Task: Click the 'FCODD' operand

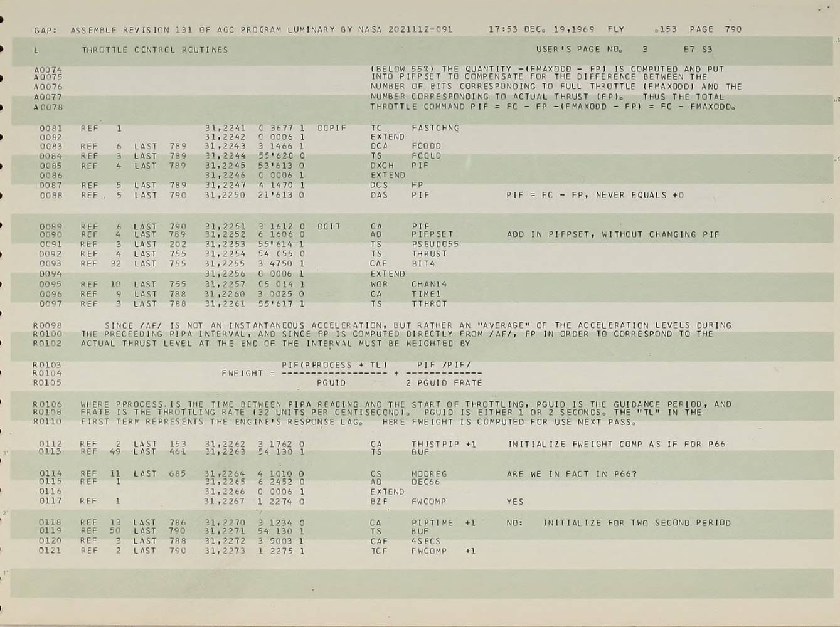Action: 426,146
